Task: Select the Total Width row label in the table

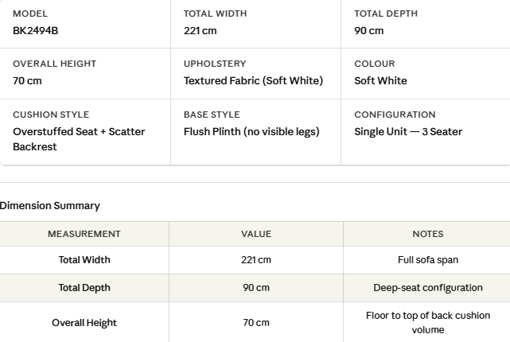Action: tap(84, 260)
